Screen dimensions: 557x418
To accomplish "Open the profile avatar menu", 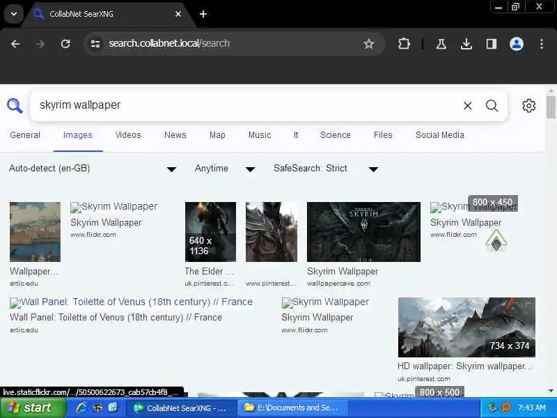I will point(517,44).
